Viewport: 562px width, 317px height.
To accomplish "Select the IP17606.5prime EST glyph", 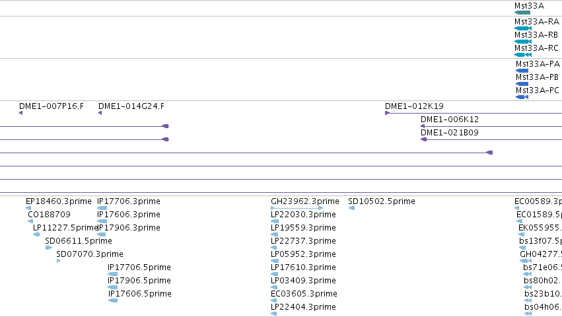I will click(x=113, y=300).
